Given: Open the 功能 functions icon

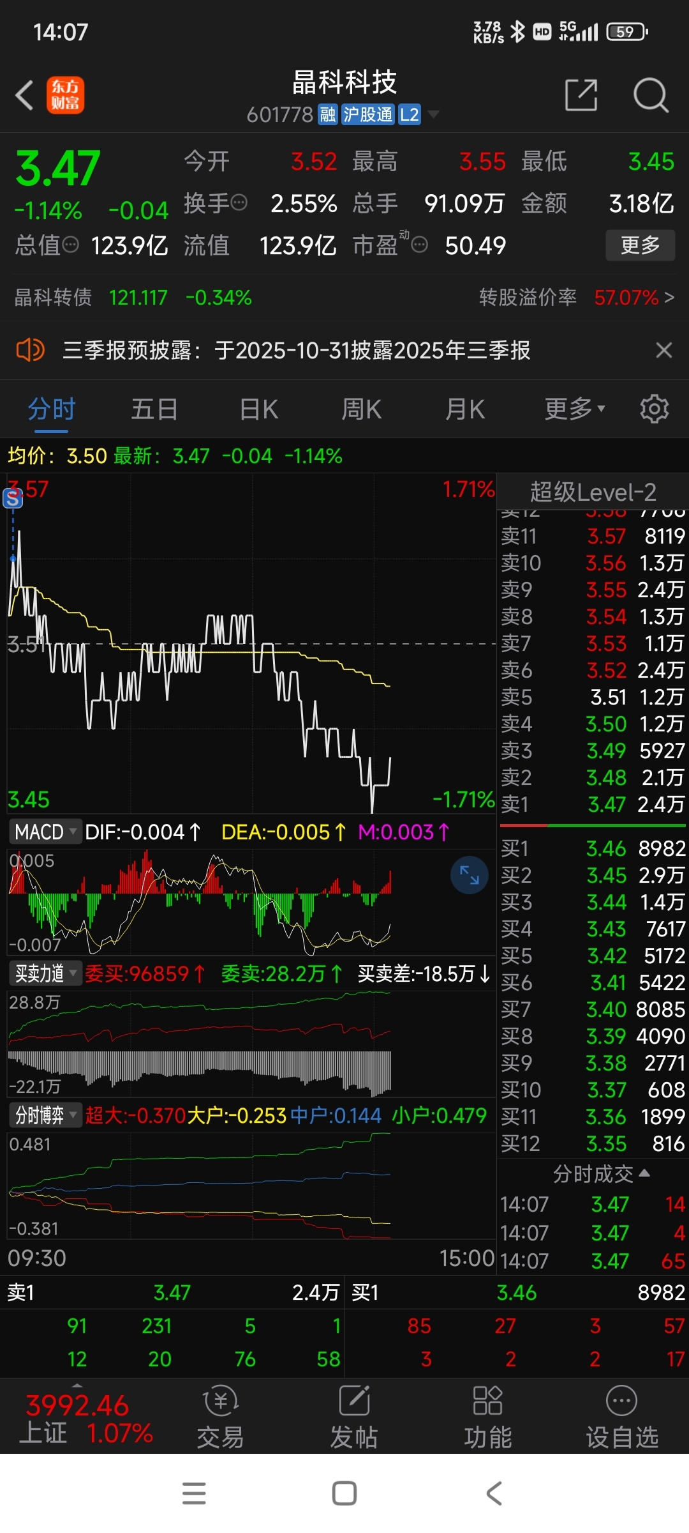Looking at the screenshot, I should point(488,1417).
